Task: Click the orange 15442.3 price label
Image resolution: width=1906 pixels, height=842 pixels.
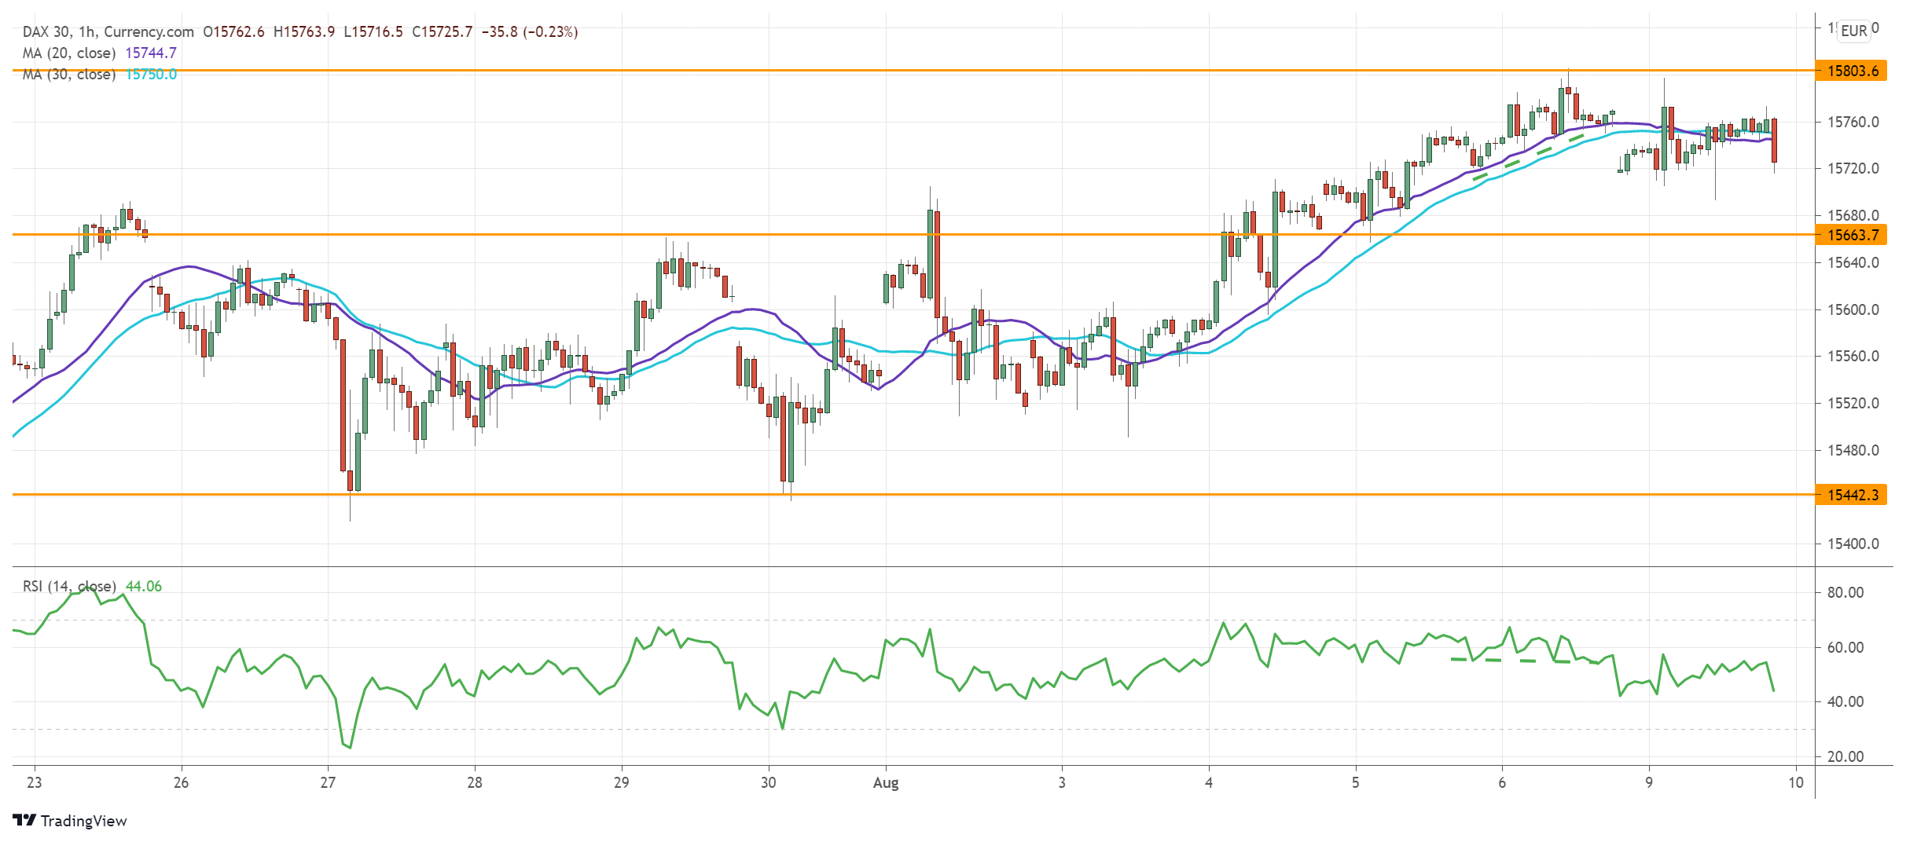Action: point(1852,495)
